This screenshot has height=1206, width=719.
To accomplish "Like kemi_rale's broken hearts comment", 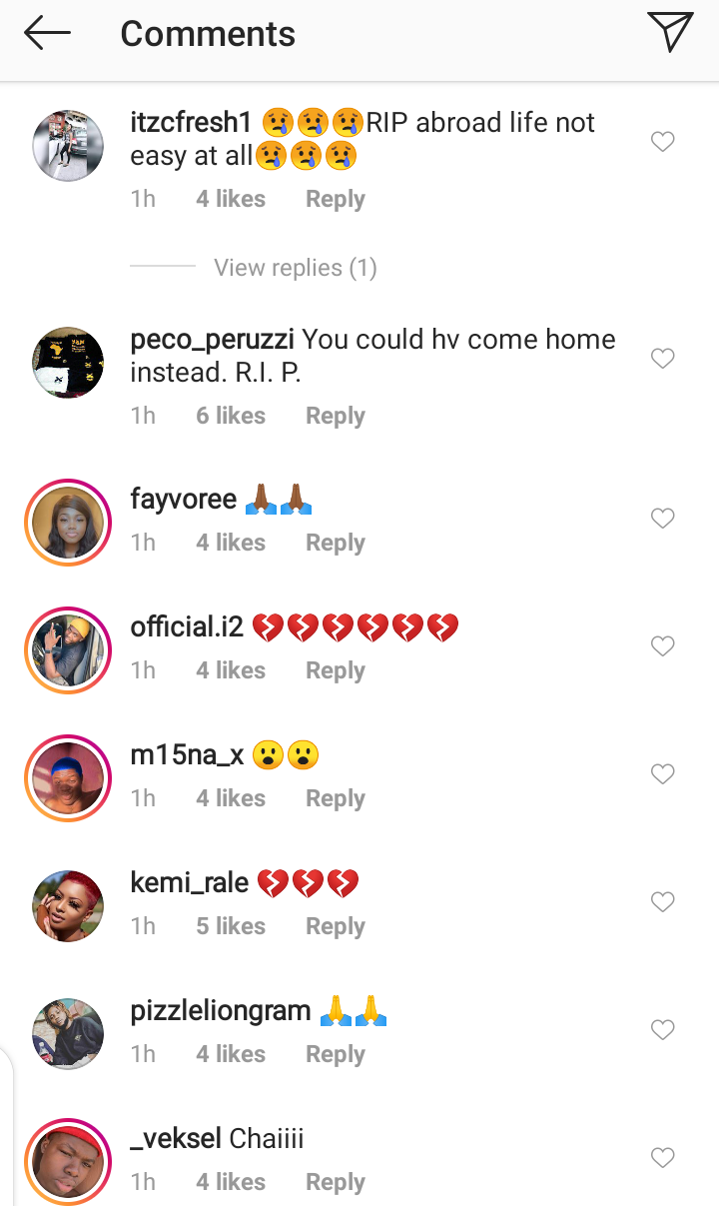I will coord(662,902).
